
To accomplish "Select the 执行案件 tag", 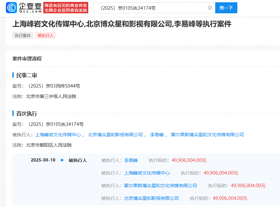I will pyautogui.click(x=22, y=35).
